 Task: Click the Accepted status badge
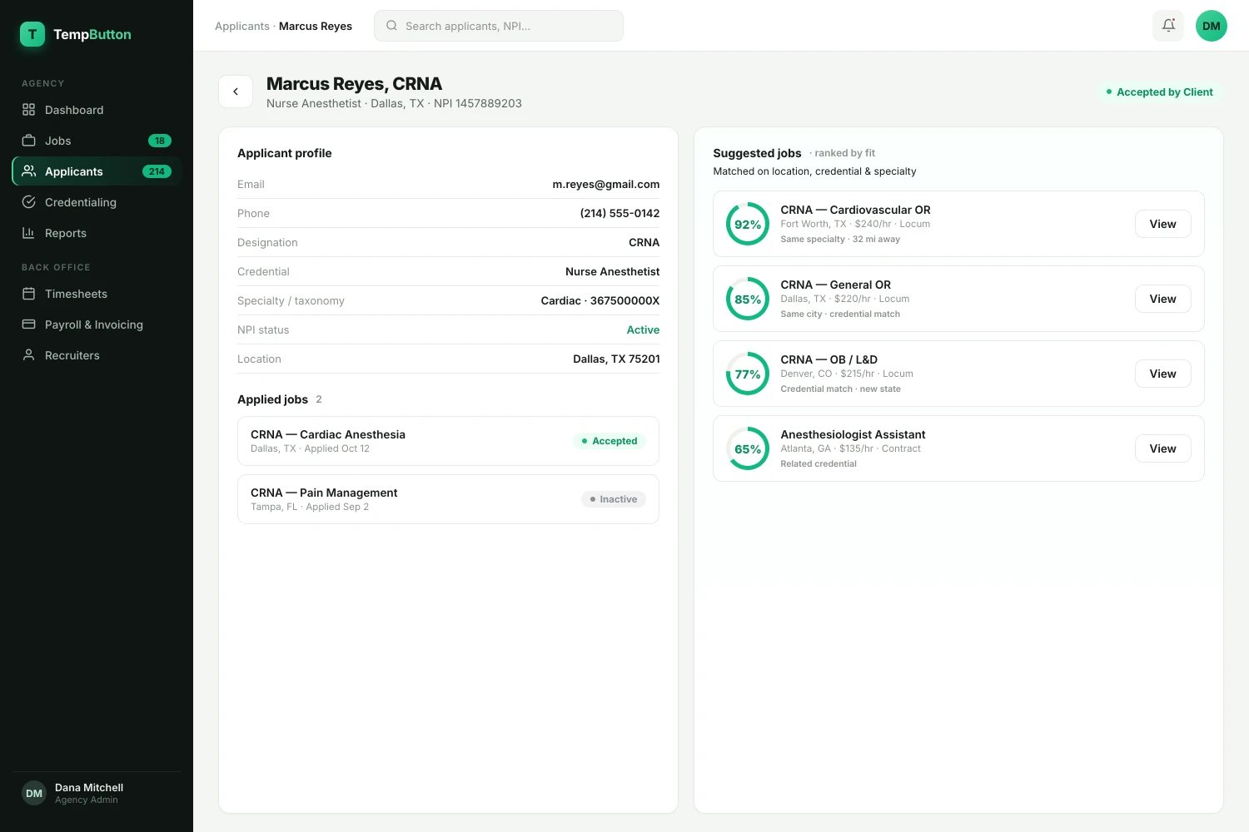tap(610, 441)
